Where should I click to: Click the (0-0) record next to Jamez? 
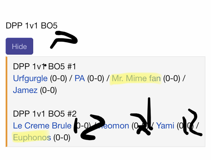pos(48,90)
